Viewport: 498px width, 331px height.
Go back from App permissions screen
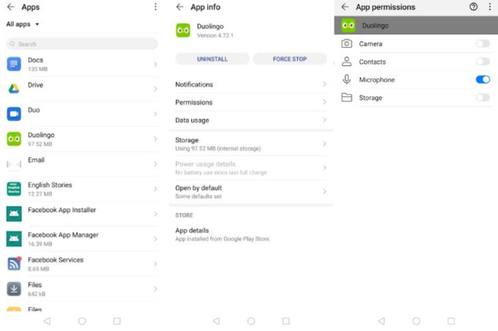tap(345, 7)
